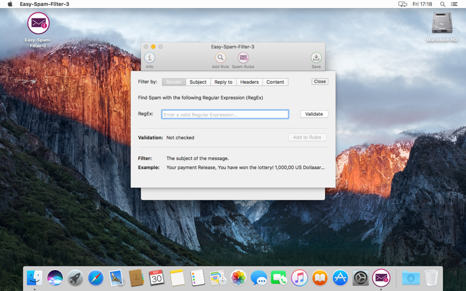Select the Content filter tab
The height and width of the screenshot is (291, 466).
coord(275,82)
